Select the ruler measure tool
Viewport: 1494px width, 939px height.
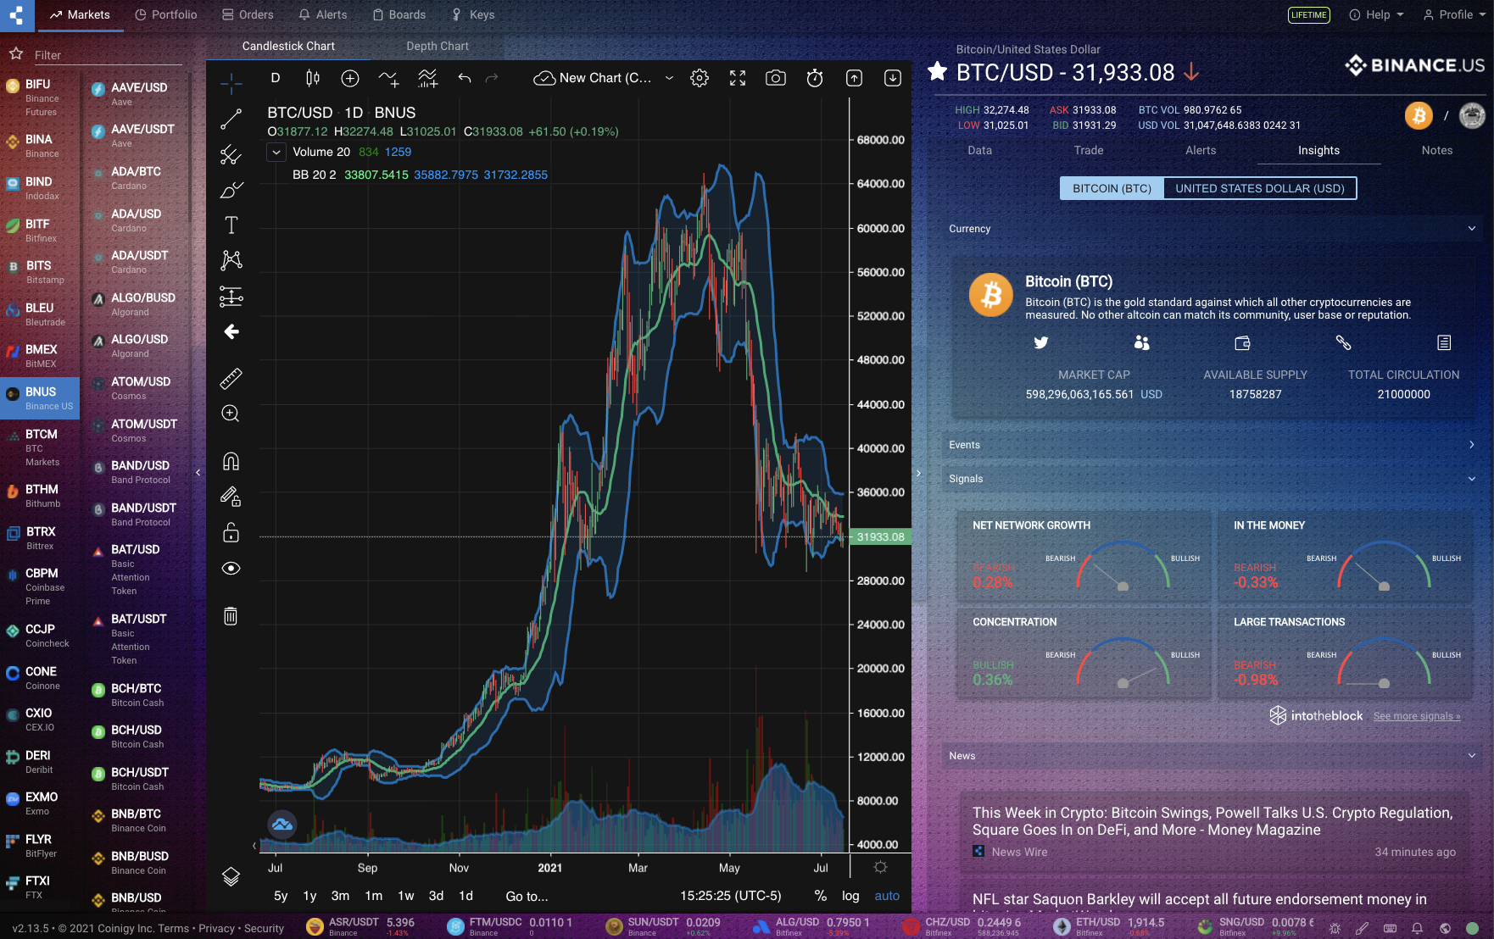point(231,378)
